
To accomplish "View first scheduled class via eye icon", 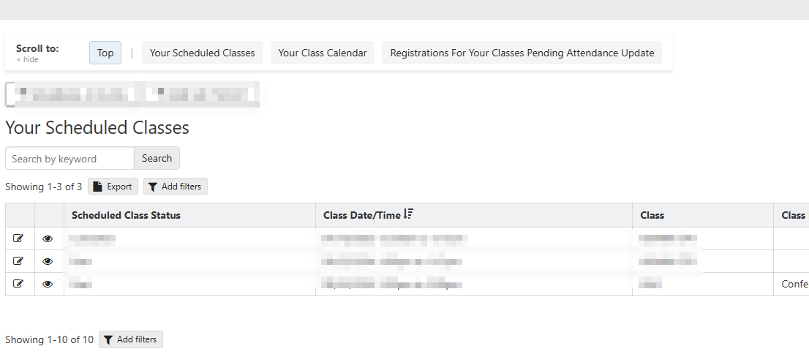I will pyautogui.click(x=48, y=238).
